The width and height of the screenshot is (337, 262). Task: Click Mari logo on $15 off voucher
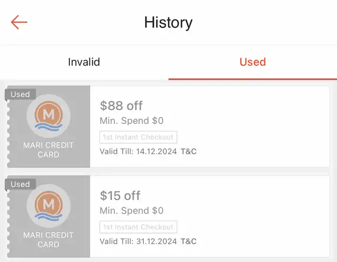tap(48, 206)
